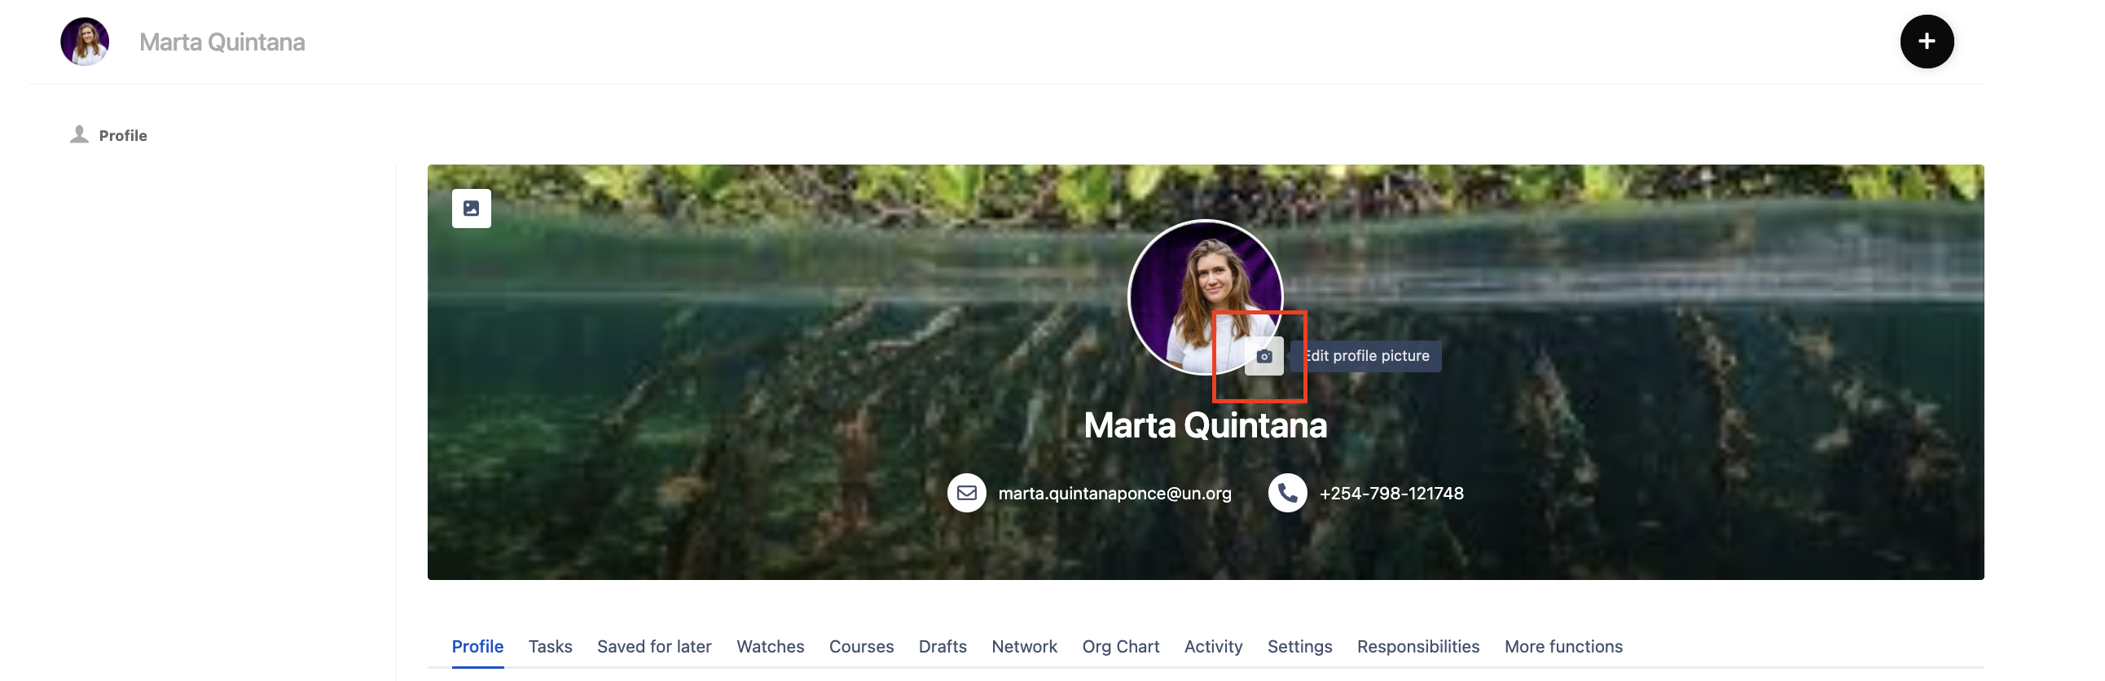Screen dimensions: 2105x681
Task: Select the Responsibilities tab
Action: 1417,647
